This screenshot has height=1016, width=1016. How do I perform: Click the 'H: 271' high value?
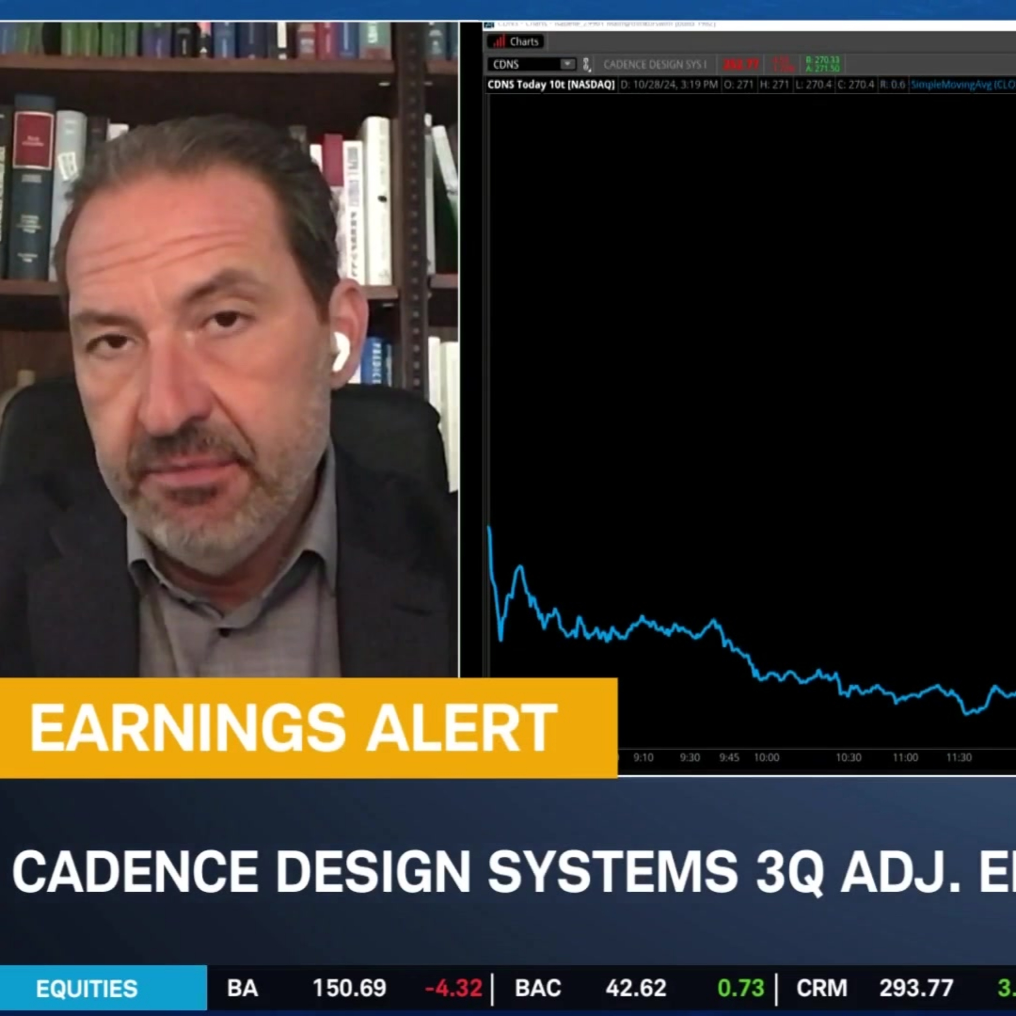point(775,85)
